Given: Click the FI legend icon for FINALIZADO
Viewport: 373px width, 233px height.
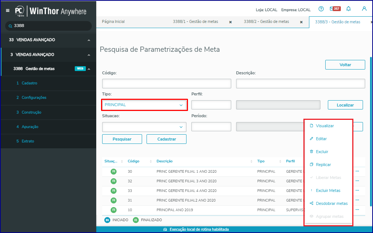Looking at the screenshot, I should click(x=135, y=220).
